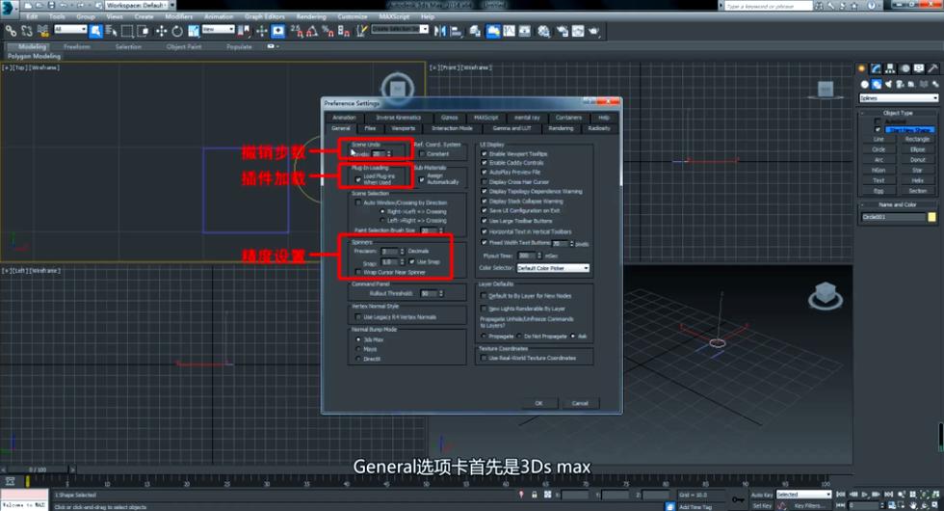This screenshot has height=511, width=944.
Task: Click the Select and Link chain icon
Action: (11, 31)
